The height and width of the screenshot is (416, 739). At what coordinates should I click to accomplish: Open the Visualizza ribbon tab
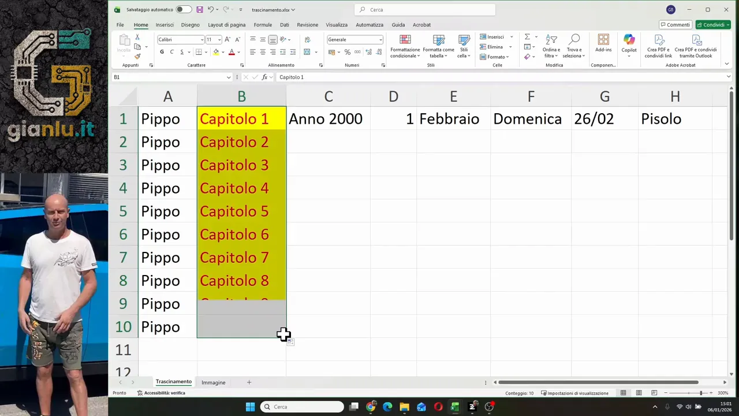pyautogui.click(x=337, y=25)
